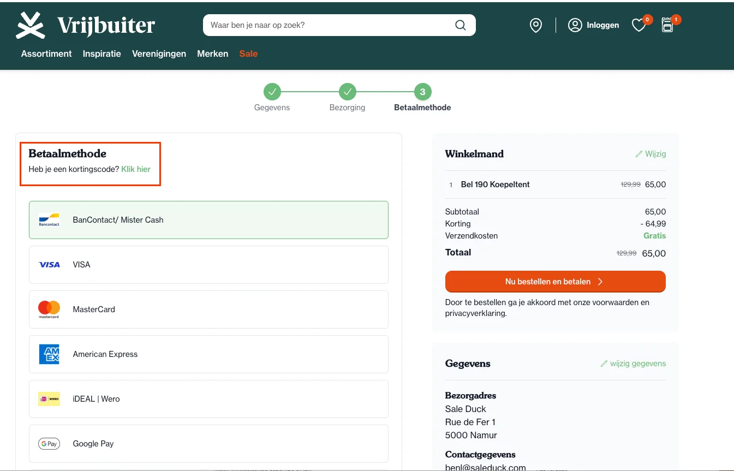The width and height of the screenshot is (734, 471).
Task: Click the Gratis shipping cost text
Action: point(655,236)
